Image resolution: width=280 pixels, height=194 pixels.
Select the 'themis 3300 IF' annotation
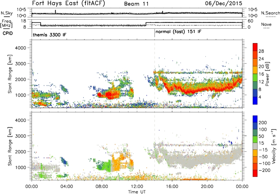tap(49, 35)
